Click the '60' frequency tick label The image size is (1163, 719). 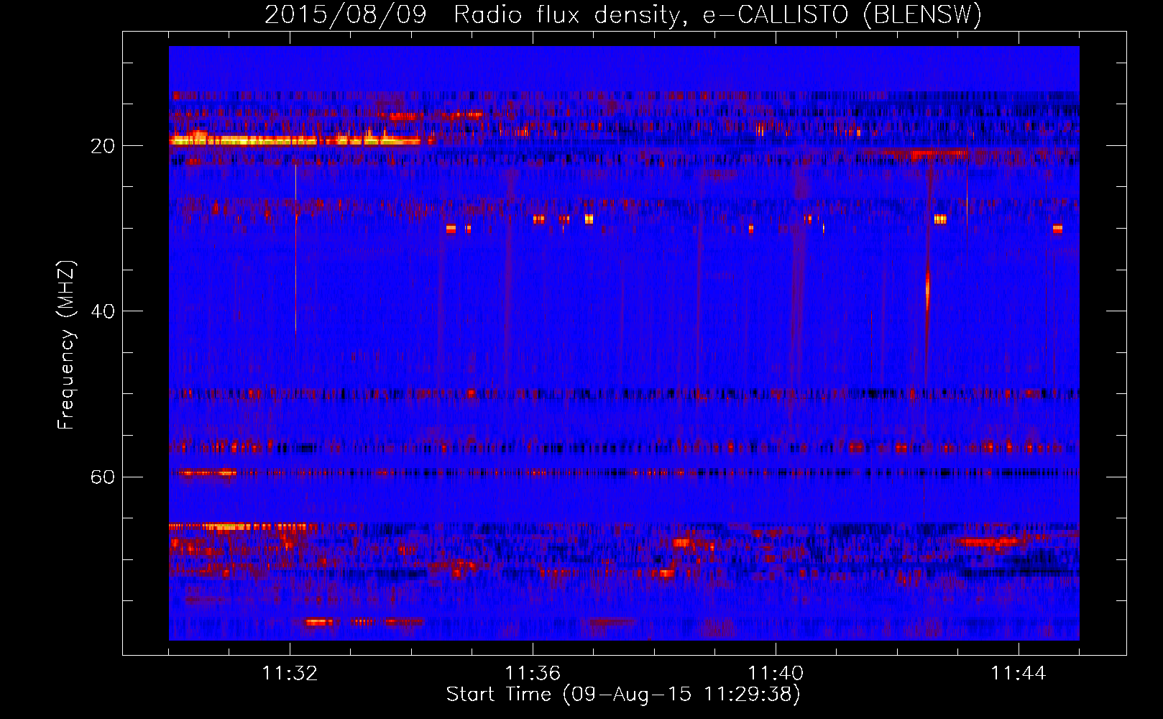click(x=102, y=477)
